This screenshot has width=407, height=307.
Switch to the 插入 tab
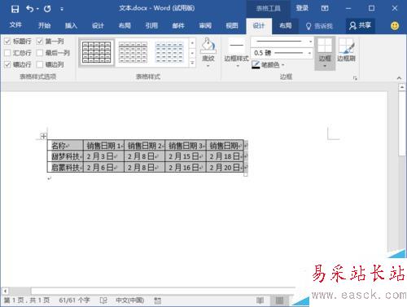click(71, 25)
